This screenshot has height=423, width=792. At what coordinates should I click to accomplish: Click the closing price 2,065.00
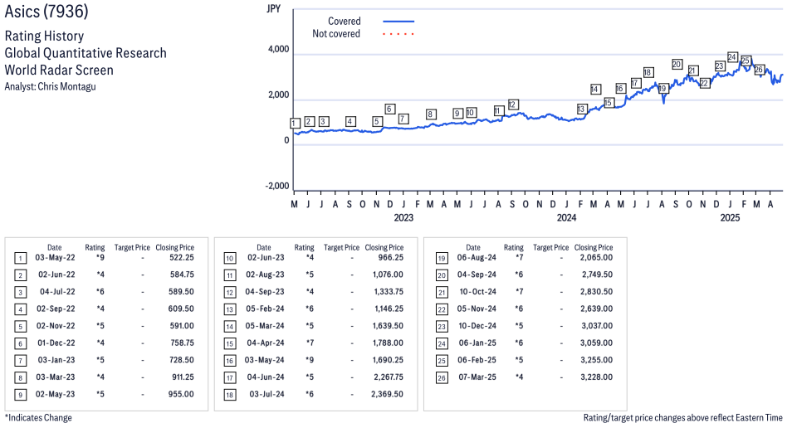597,257
